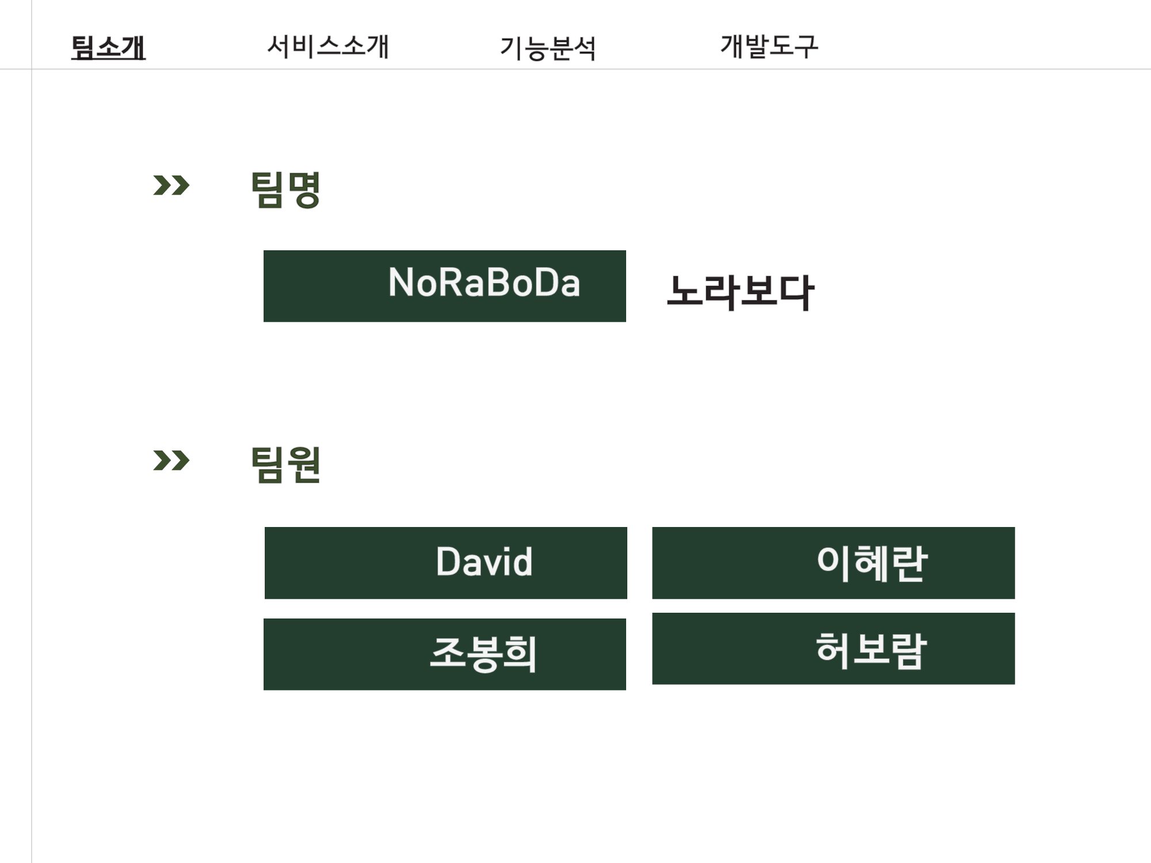Click the double chevron icon beside 팀원
This screenshot has height=863, width=1151.
click(171, 460)
